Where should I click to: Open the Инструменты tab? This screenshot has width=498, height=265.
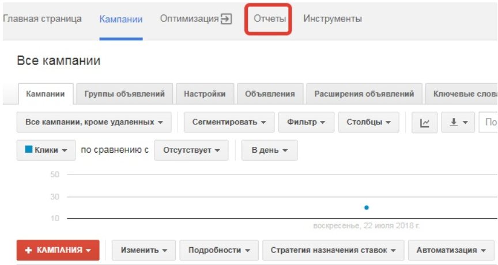[x=333, y=19]
